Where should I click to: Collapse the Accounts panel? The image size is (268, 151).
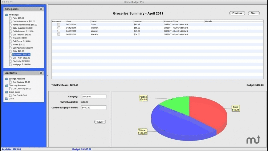coord(41,73)
